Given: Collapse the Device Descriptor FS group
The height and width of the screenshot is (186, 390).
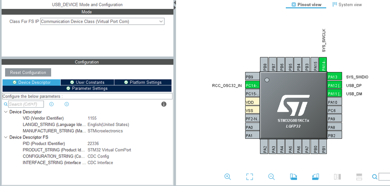Looking at the screenshot, I should (x=6, y=137).
